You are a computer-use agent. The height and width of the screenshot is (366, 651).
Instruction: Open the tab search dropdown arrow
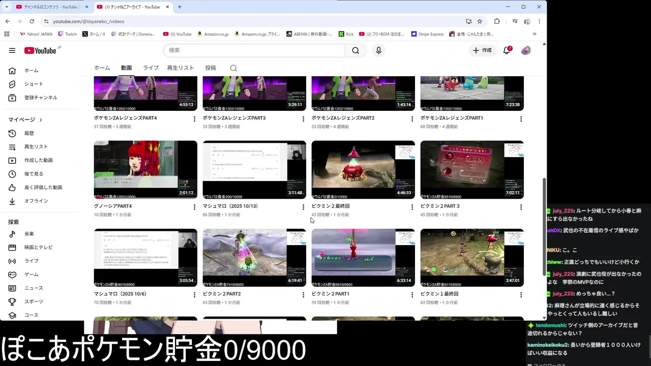7,7
